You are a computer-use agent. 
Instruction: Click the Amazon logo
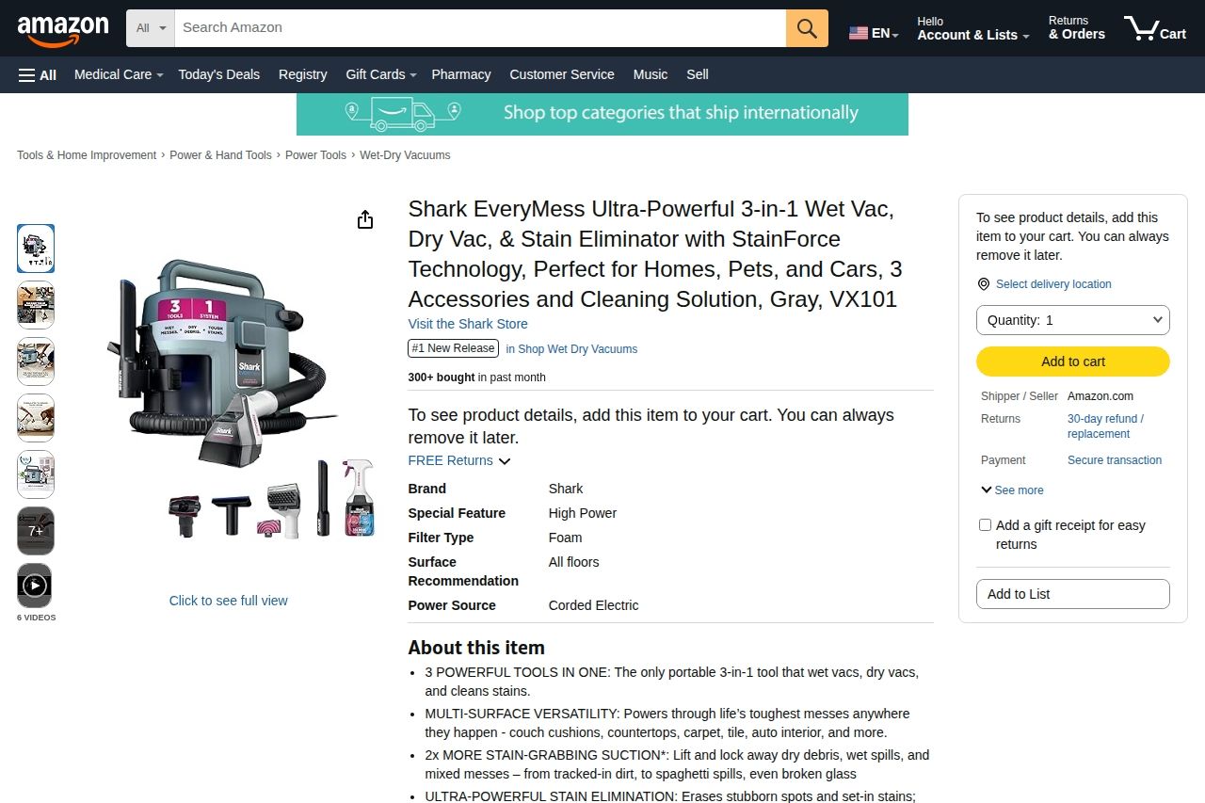pyautogui.click(x=63, y=30)
